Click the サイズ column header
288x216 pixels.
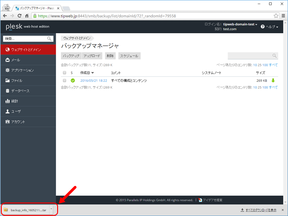coord(261,73)
